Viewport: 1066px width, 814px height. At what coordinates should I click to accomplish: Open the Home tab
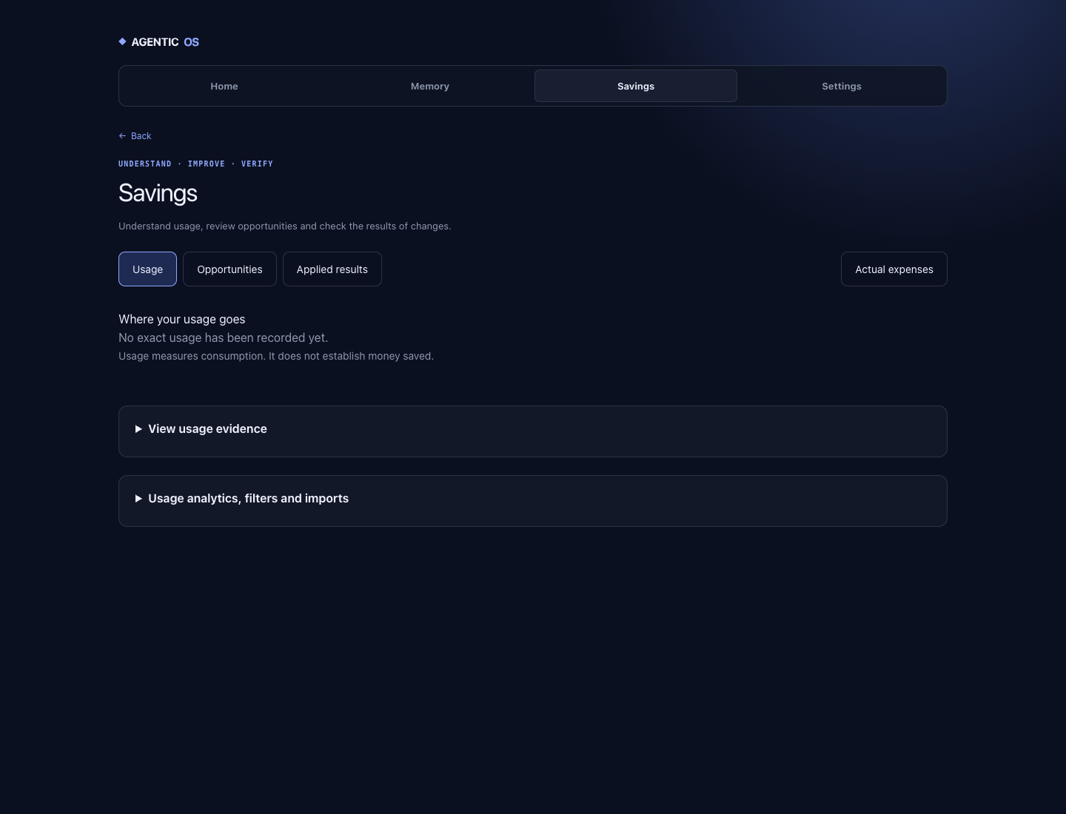[x=224, y=86]
